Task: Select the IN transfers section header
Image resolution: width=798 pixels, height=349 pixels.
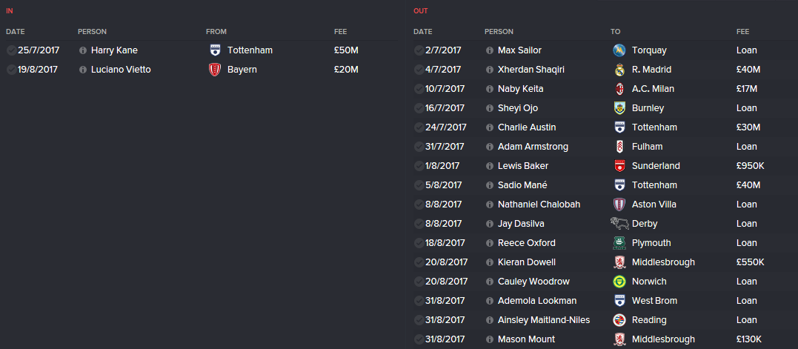Action: pos(9,11)
